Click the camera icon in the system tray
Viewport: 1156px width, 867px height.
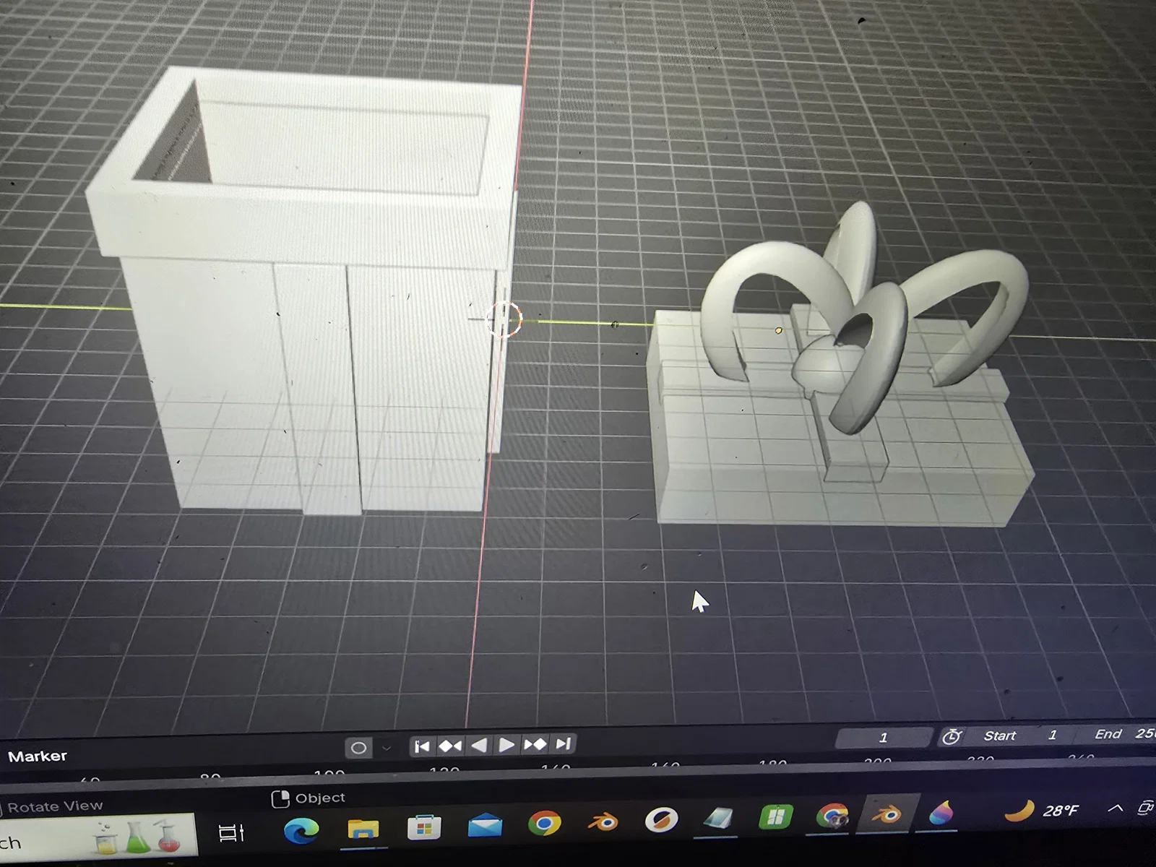tap(1146, 806)
